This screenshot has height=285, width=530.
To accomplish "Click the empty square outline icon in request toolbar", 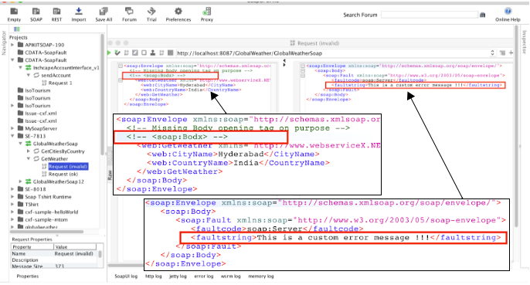I will (144, 53).
